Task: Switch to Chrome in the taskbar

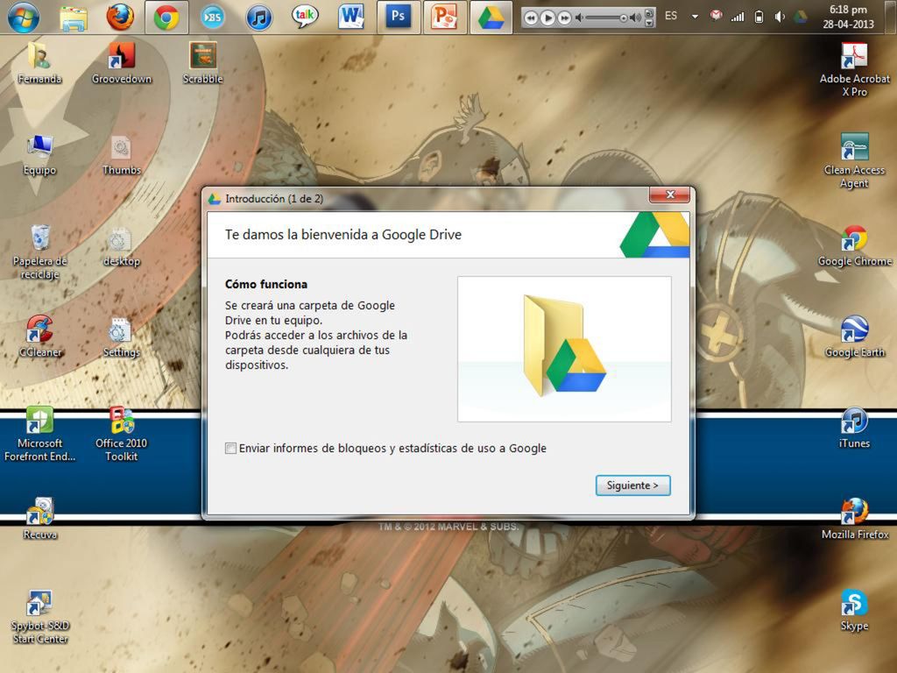Action: [166, 18]
